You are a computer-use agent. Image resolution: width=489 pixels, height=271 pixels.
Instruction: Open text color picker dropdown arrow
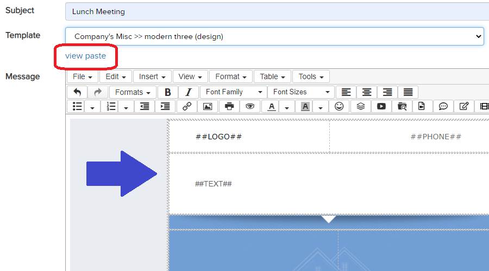tap(287, 108)
